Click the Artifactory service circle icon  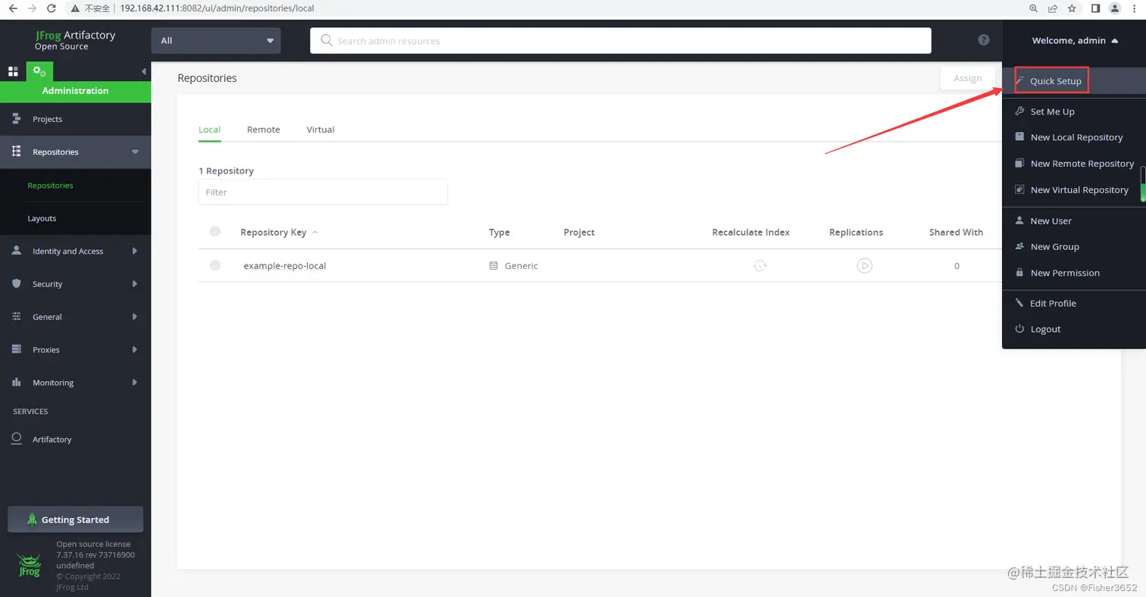click(x=17, y=439)
